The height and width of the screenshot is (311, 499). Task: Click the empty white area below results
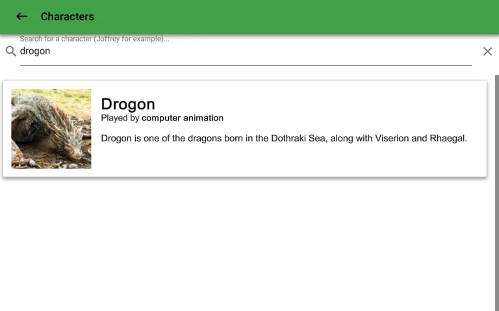tap(247, 246)
